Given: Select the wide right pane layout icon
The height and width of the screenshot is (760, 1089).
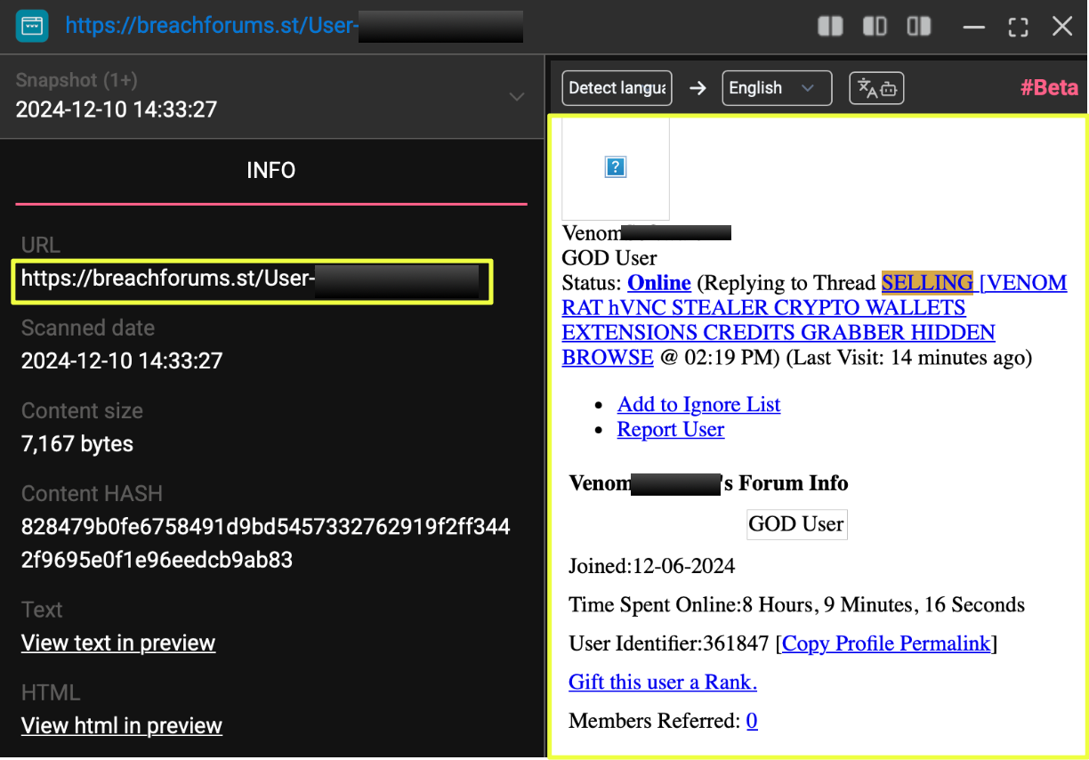Looking at the screenshot, I should (x=919, y=27).
